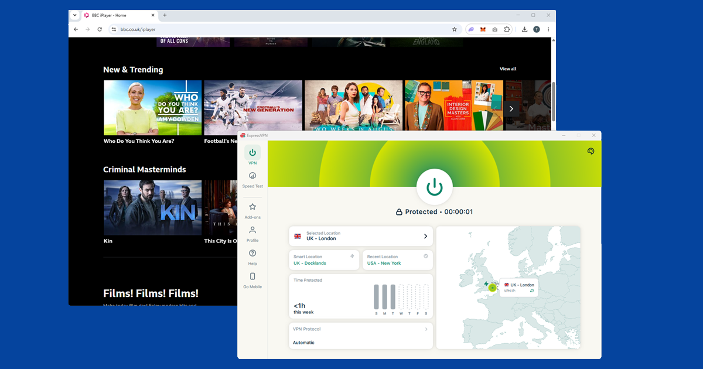Click the Sunday time protected bar

(376, 297)
